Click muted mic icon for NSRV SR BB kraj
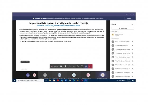Image resolution: width=148 pixels, height=105 pixels. pyautogui.click(x=133, y=57)
